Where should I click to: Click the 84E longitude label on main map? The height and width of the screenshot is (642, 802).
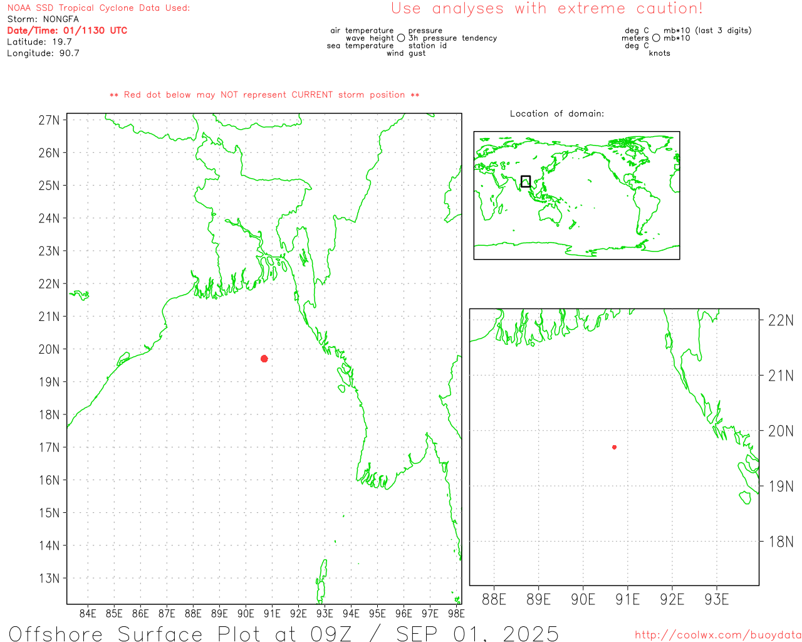(88, 614)
